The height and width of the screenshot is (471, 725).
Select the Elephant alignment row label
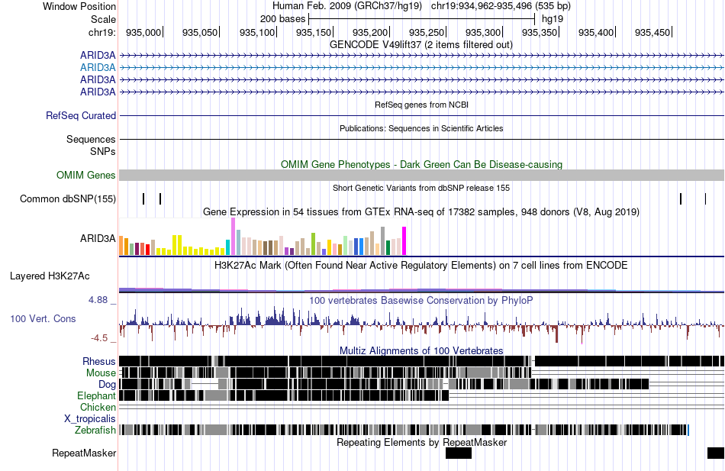tap(96, 396)
